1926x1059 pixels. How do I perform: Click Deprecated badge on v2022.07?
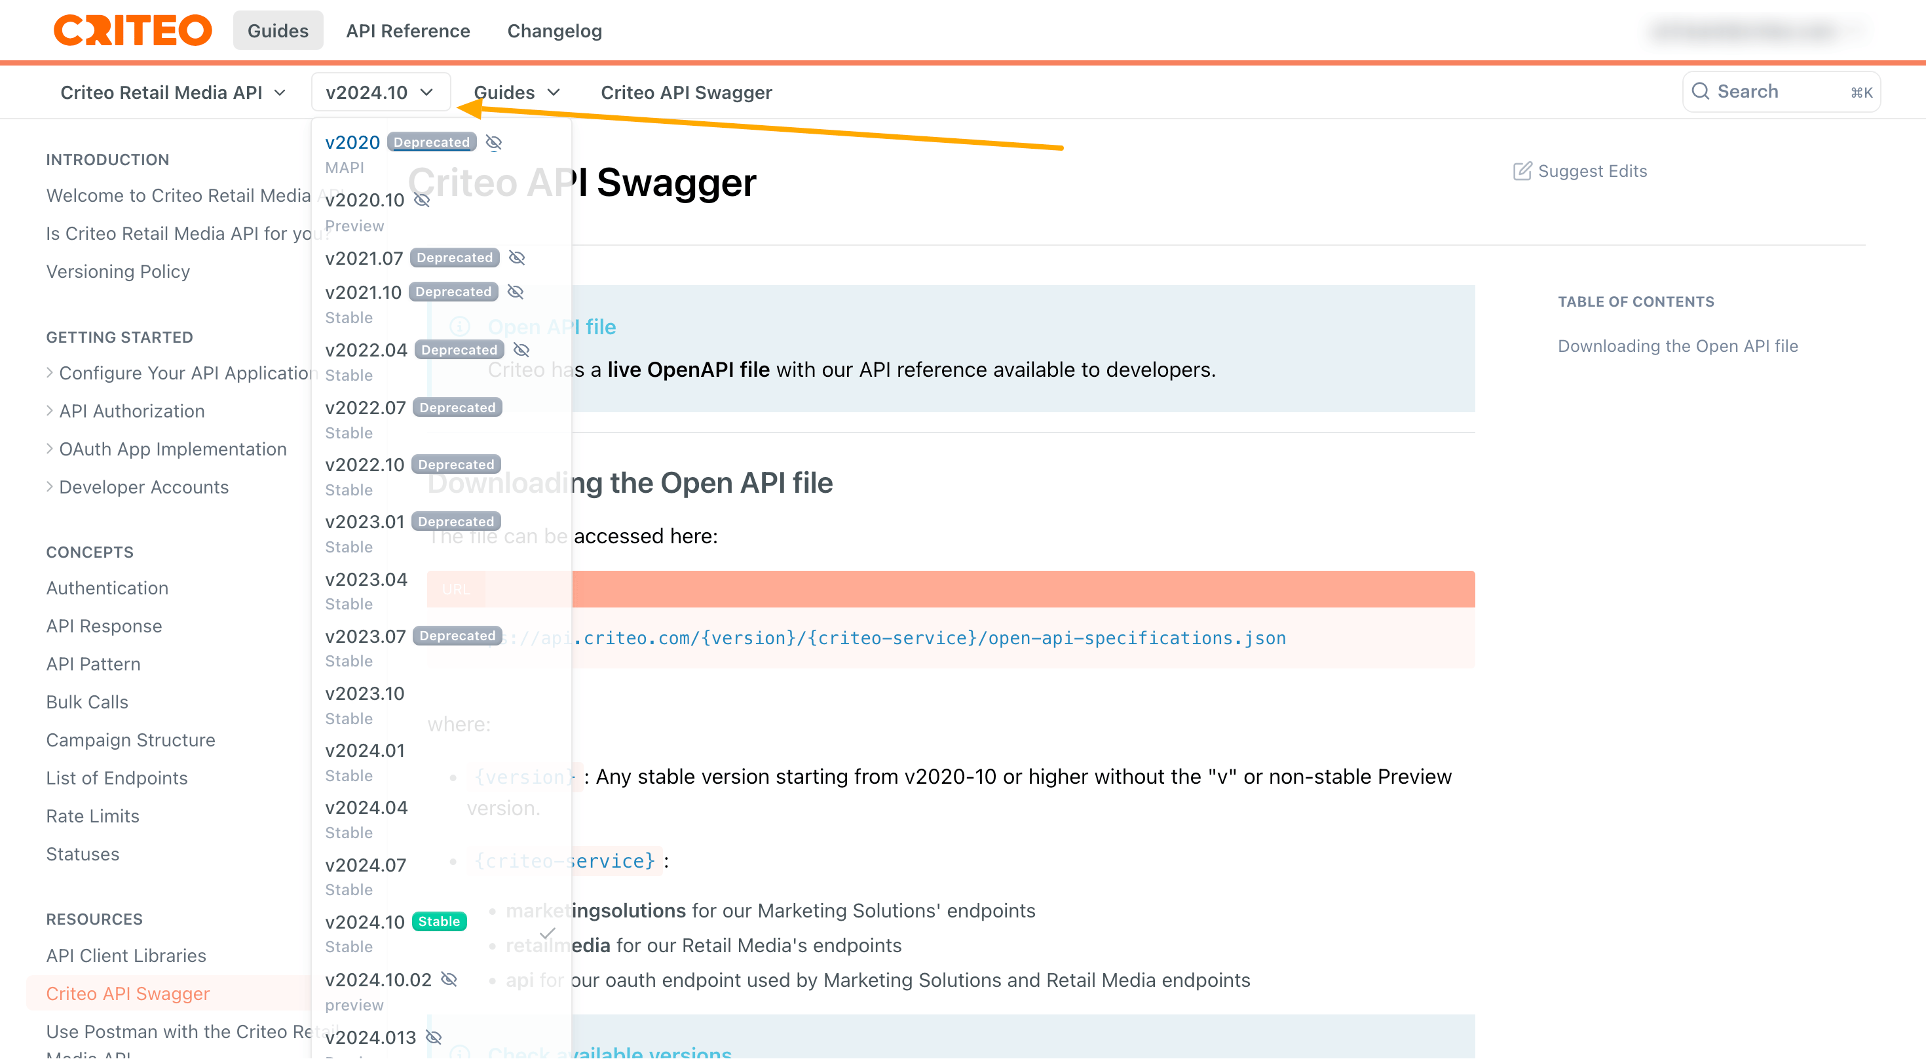(457, 408)
